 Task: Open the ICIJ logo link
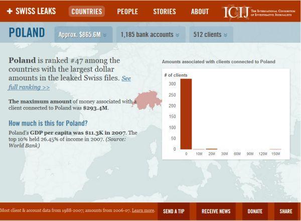tap(235, 11)
